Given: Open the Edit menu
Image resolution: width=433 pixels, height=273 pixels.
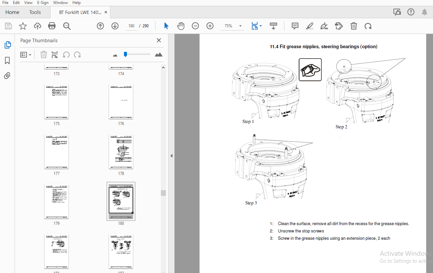Looking at the screenshot, I should [x=16, y=3].
